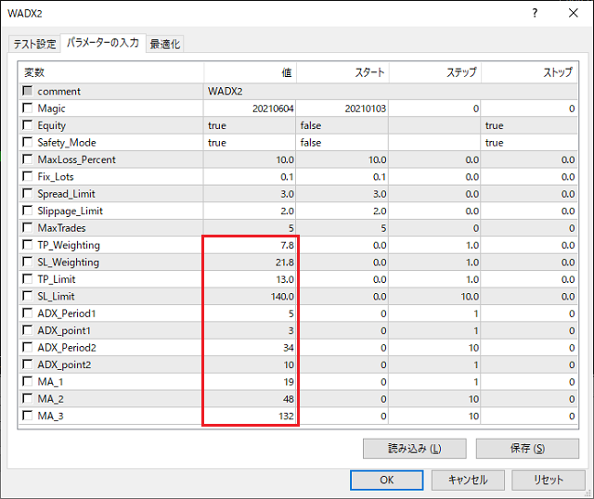Toggle the comment checkbox

tap(28, 91)
